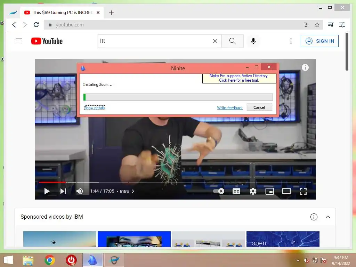Play the video
The height and width of the screenshot is (267, 356).
(x=47, y=191)
